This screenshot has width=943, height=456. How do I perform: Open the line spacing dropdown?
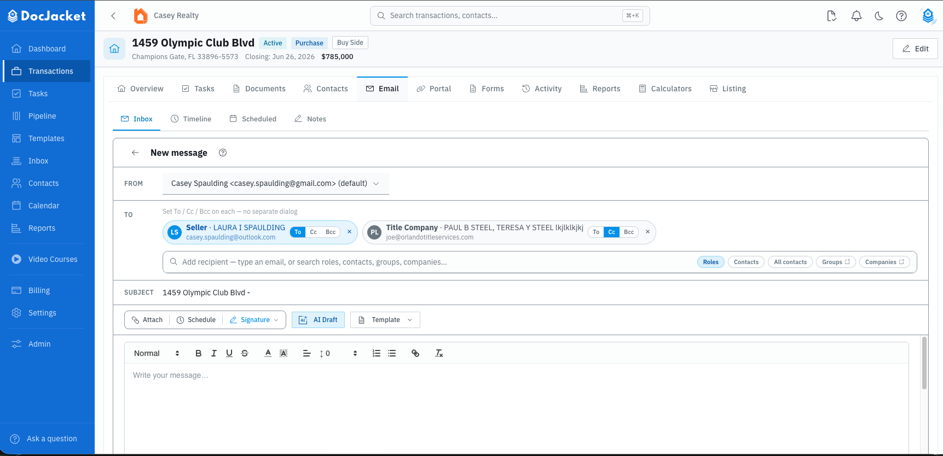(338, 353)
